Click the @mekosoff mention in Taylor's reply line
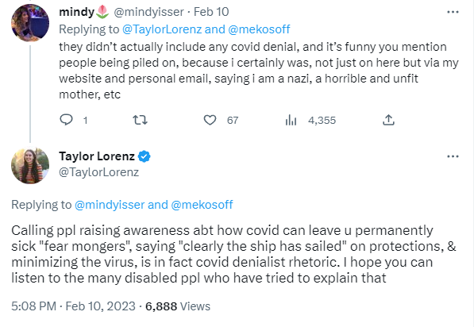The height and width of the screenshot is (327, 474). click(202, 205)
